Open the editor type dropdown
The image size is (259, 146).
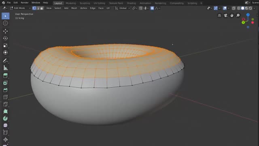(x=5, y=8)
